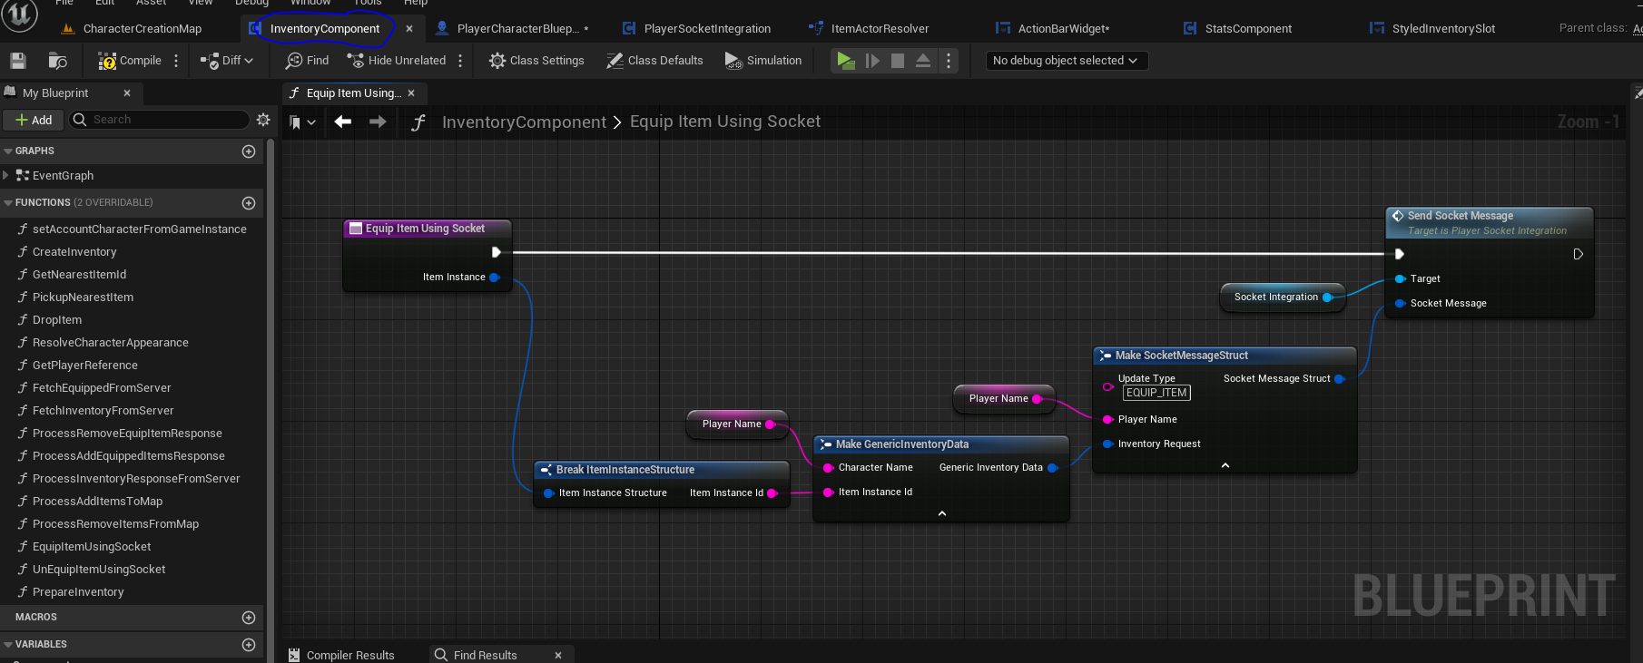The width and height of the screenshot is (1643, 663).
Task: Open Hide Unrelated options menu
Action: tap(460, 61)
